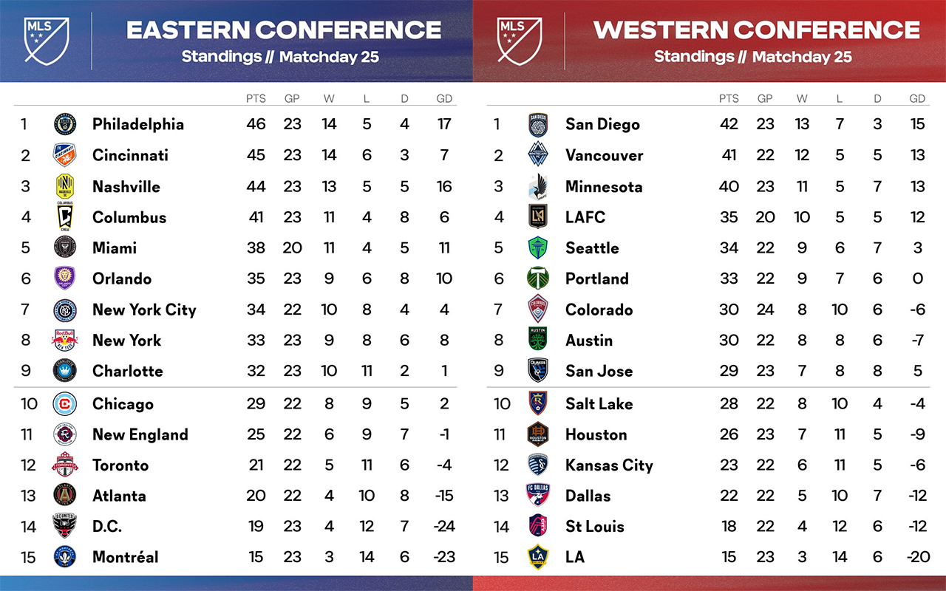Click the Eastern Conference heading
946x591 pixels.
coord(284,30)
